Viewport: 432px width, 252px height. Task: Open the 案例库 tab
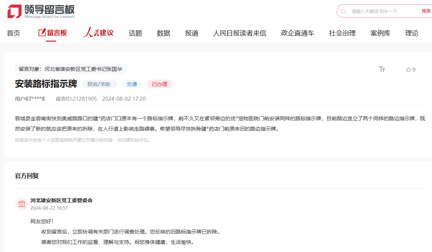[380, 33]
